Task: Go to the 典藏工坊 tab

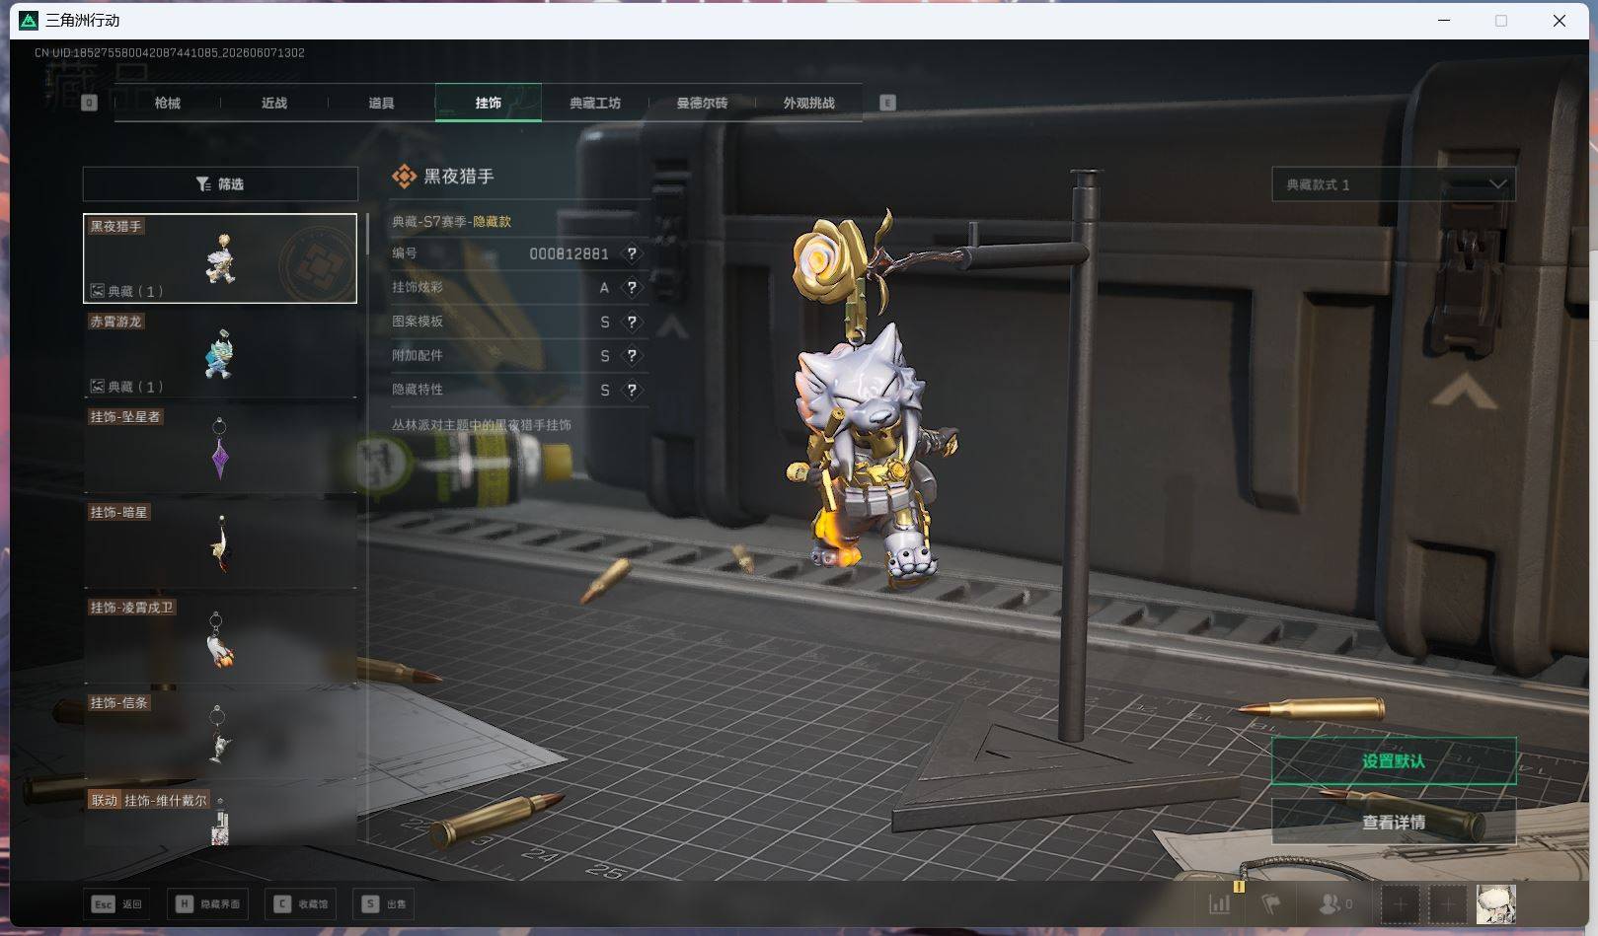Action: (595, 103)
